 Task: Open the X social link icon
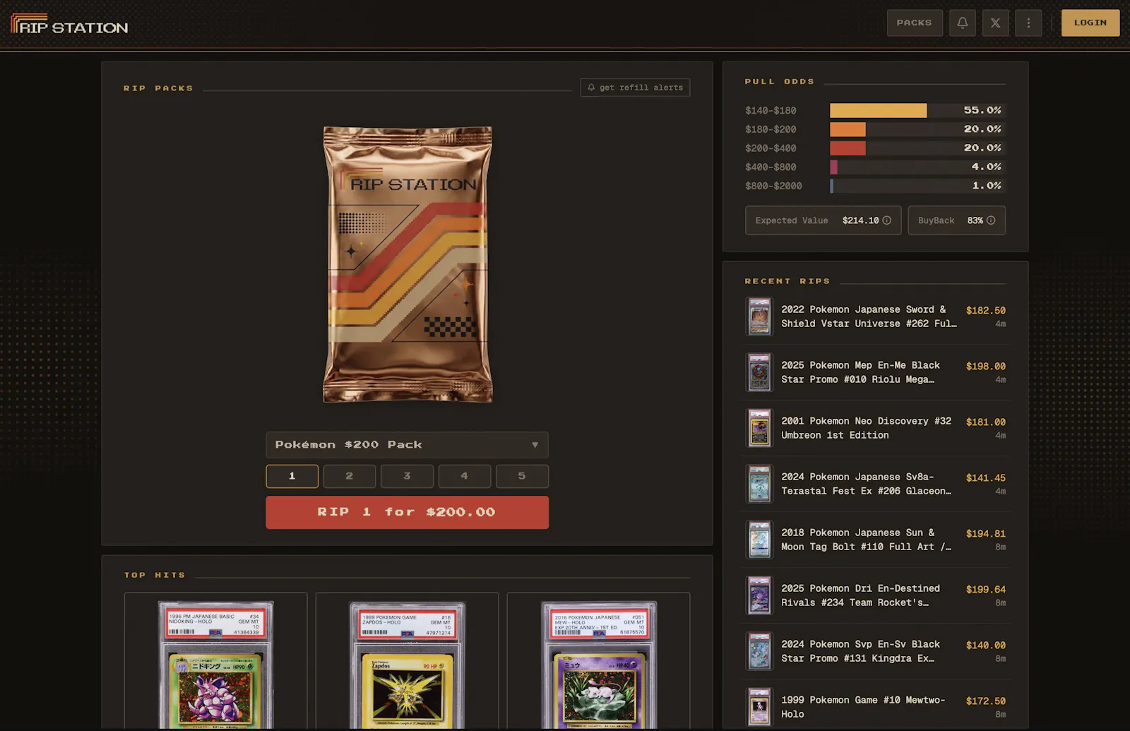tap(995, 23)
